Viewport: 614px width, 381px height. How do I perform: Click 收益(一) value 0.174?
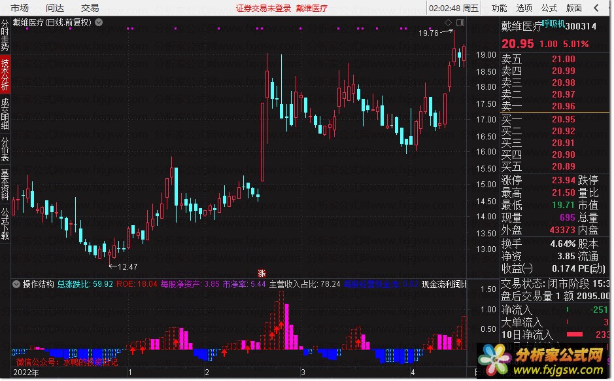(564, 268)
